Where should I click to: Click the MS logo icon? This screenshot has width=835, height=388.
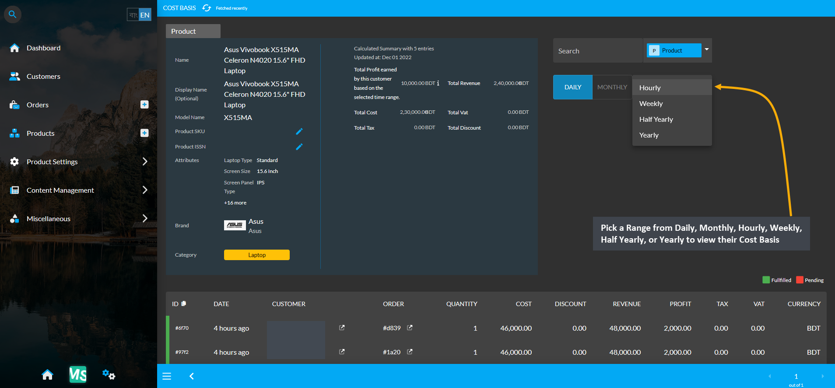tap(78, 374)
